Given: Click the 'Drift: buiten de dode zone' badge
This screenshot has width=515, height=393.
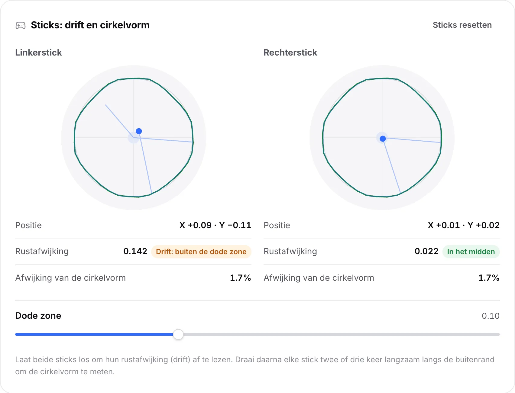Looking at the screenshot, I should [x=201, y=252].
